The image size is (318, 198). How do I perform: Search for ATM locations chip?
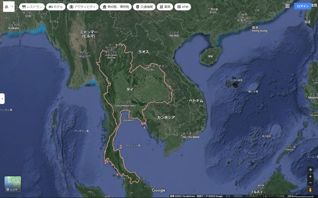[182, 7]
